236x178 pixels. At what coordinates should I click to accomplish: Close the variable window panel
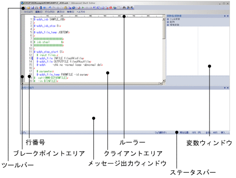pyautogui.click(x=228, y=16)
